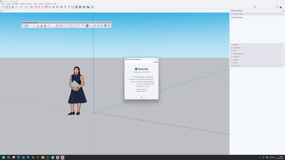
Task: Open Extension Warehouse icon
Action: click(80, 7)
